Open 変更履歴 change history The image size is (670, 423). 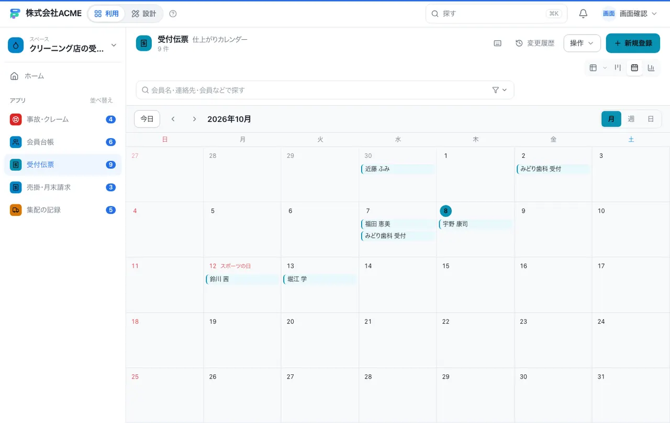[535, 43]
